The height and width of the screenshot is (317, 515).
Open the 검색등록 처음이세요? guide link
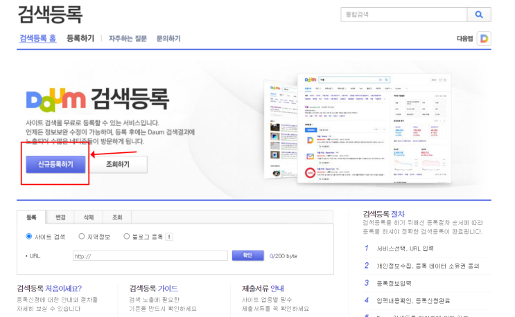(x=49, y=289)
